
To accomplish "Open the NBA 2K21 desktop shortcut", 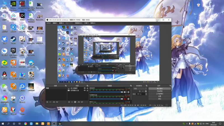I will pyautogui.click(x=22, y=64).
